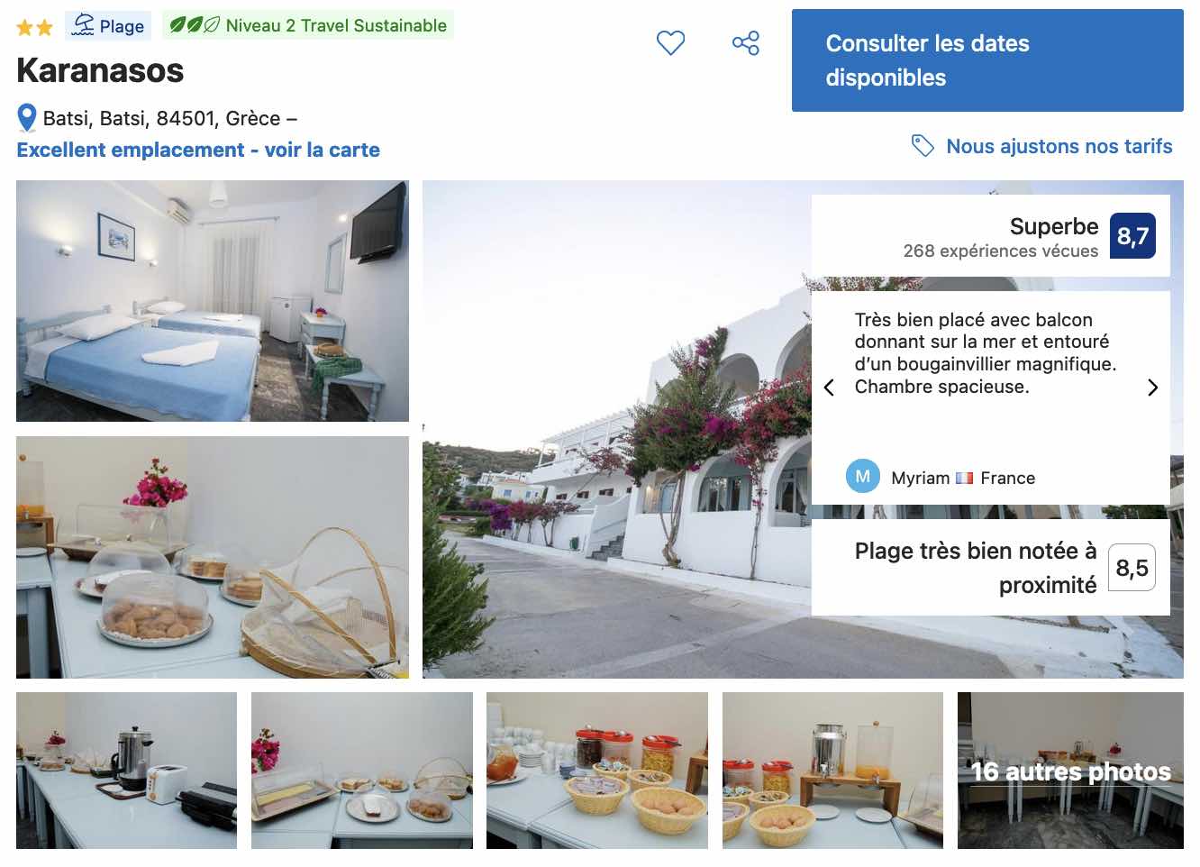
Task: Click the map pin location icon
Action: pyautogui.click(x=27, y=118)
